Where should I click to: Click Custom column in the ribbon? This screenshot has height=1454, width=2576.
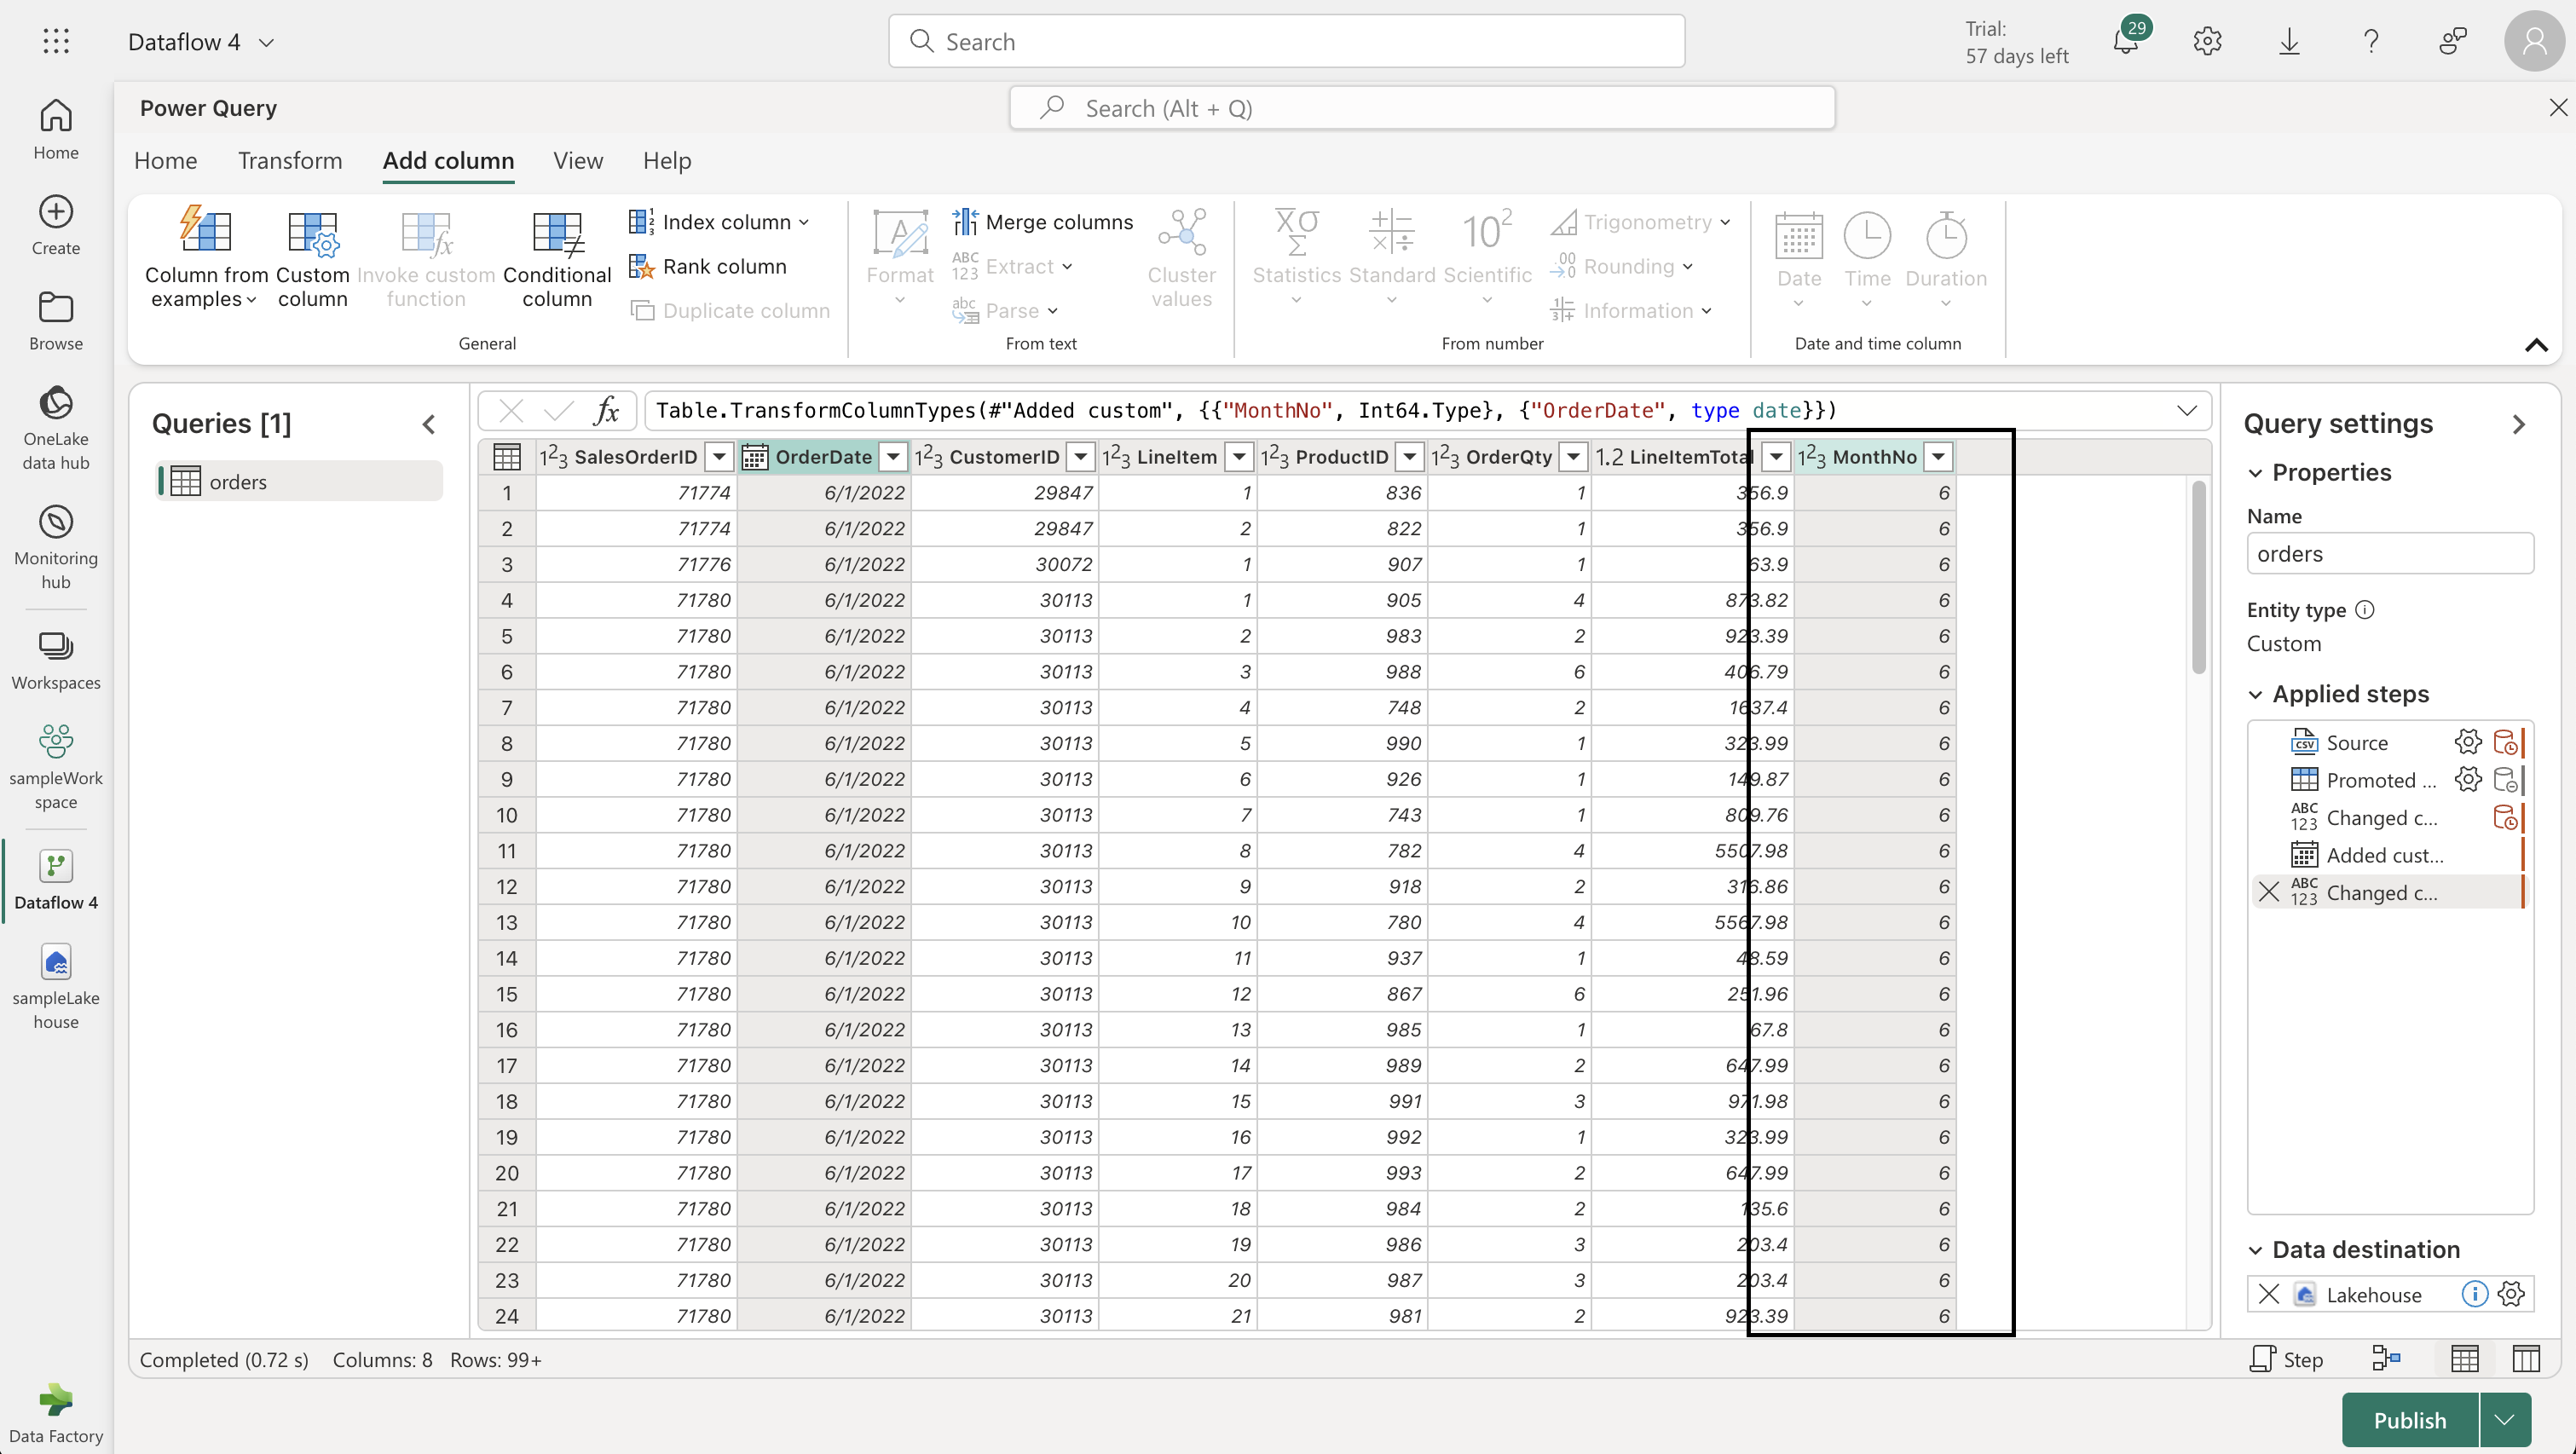[312, 260]
